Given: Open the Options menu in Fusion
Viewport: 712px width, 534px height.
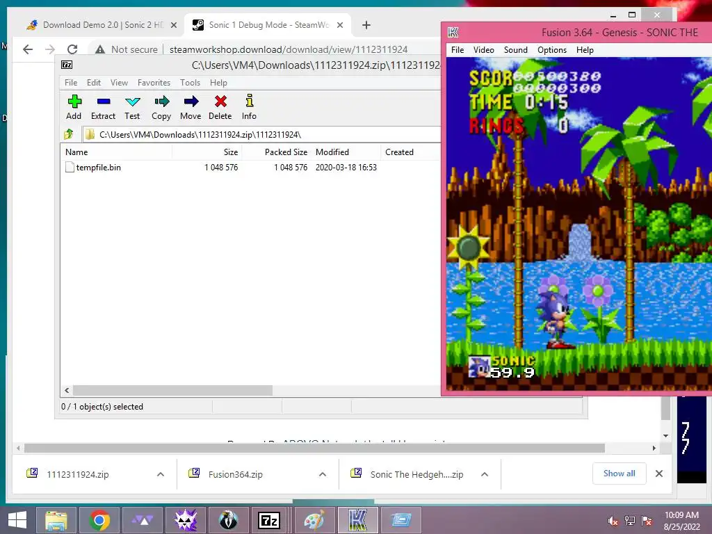Looking at the screenshot, I should point(551,50).
